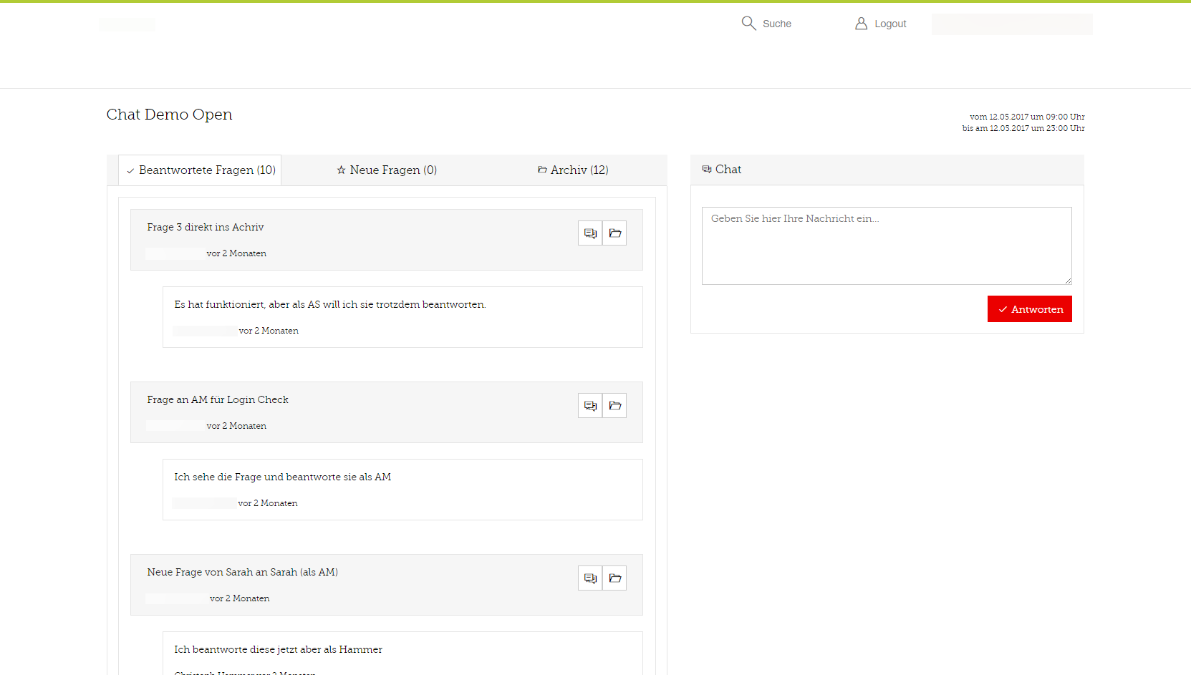Focus the chat message text area
The width and height of the screenshot is (1191, 675).
click(x=886, y=246)
